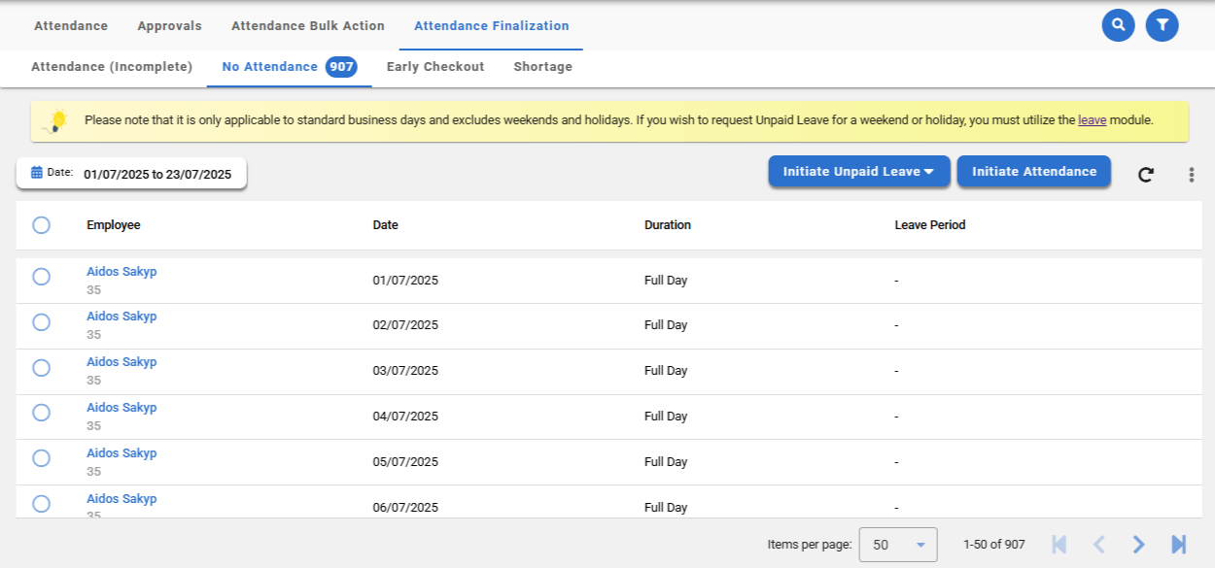Jump to the last page
Image resolution: width=1215 pixels, height=568 pixels.
tap(1178, 545)
